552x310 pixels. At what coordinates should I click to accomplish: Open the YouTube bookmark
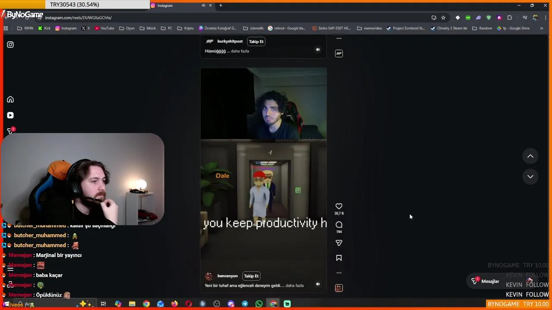coord(104,28)
